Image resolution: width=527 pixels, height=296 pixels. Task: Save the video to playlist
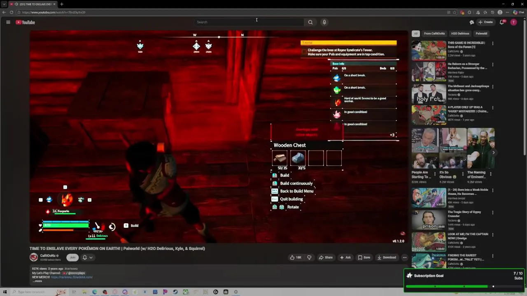point(364,257)
